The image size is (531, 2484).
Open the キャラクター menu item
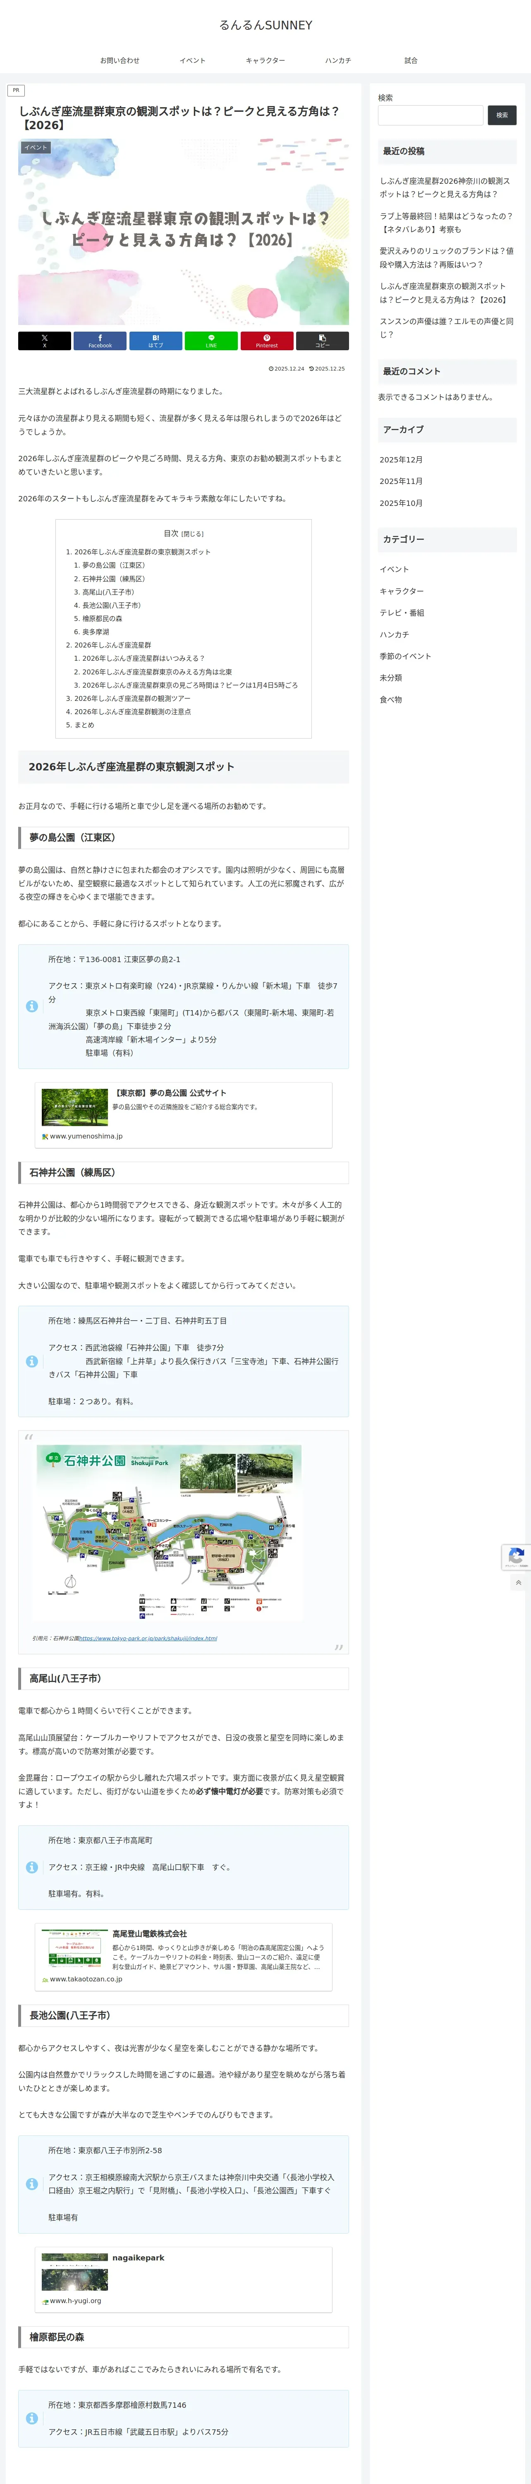265,61
